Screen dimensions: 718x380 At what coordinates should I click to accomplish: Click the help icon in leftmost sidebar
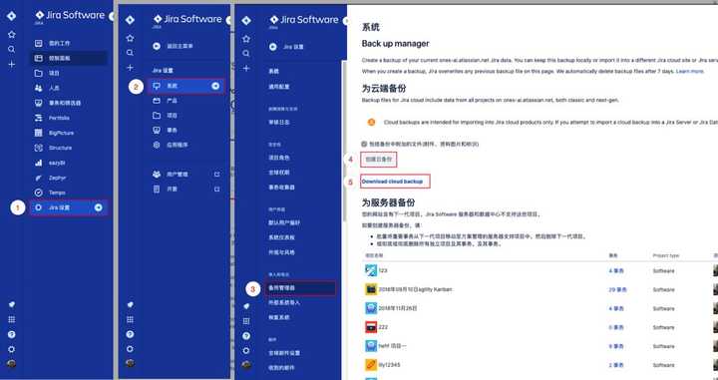[11, 335]
